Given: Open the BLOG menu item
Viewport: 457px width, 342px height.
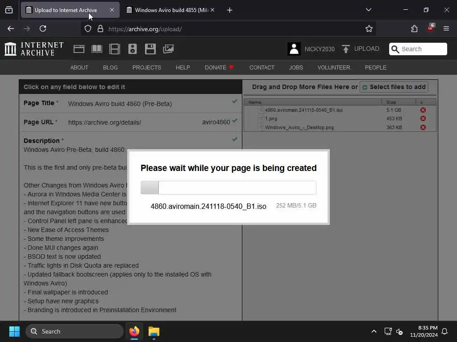Looking at the screenshot, I should coord(111,68).
